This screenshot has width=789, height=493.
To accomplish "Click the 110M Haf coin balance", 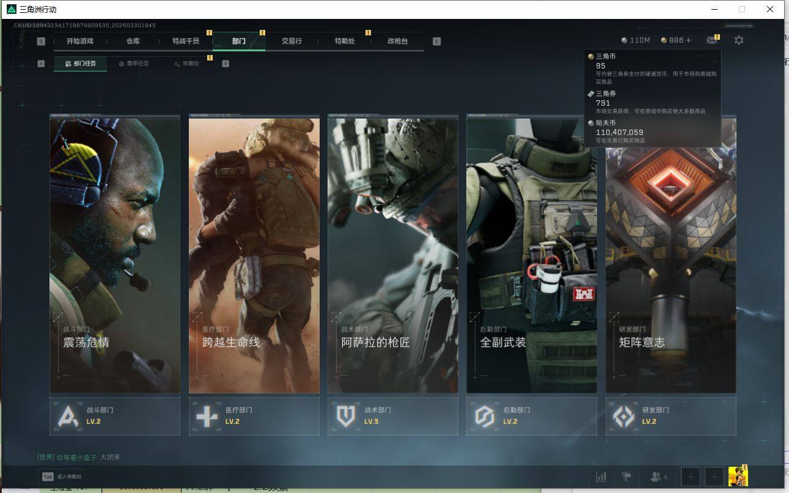I will [636, 40].
